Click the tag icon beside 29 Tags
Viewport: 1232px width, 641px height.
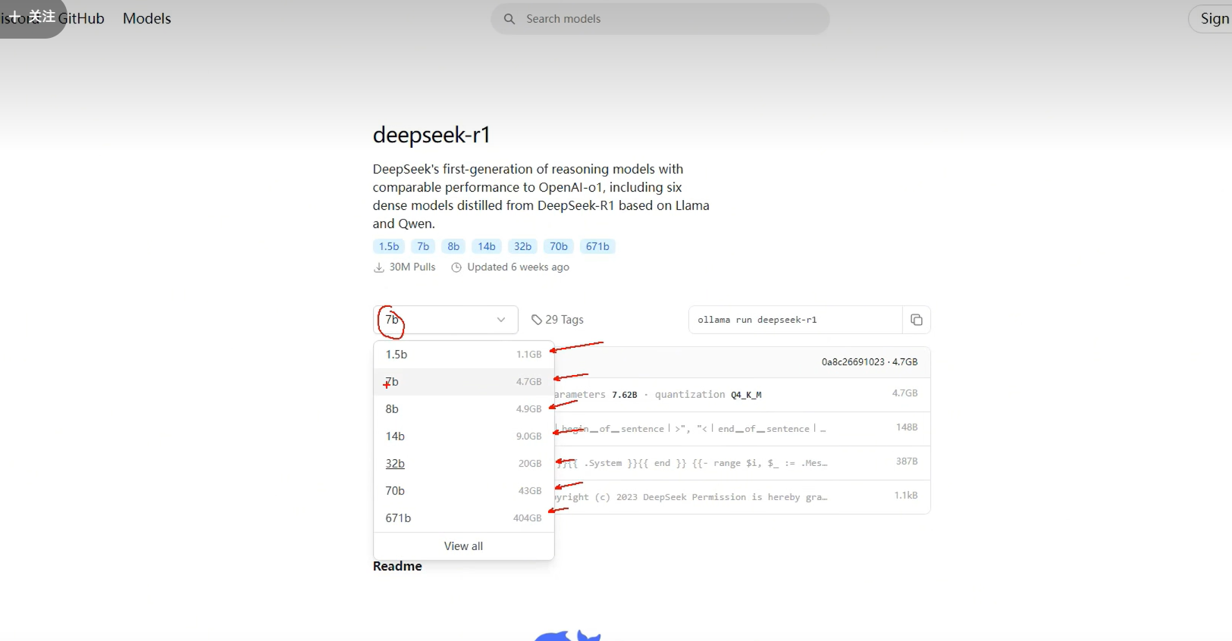pyautogui.click(x=537, y=320)
